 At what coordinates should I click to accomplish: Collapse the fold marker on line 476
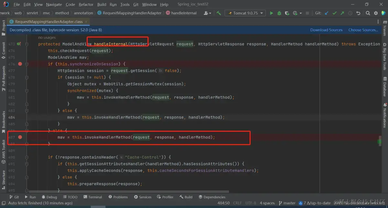[x=27, y=64]
